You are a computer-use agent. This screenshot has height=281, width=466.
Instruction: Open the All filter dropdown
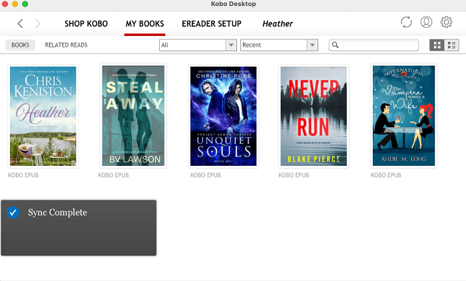click(198, 45)
